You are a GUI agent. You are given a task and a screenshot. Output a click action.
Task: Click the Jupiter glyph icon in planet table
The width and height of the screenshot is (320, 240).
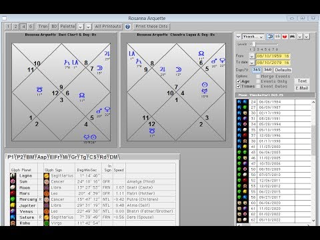[13, 205]
